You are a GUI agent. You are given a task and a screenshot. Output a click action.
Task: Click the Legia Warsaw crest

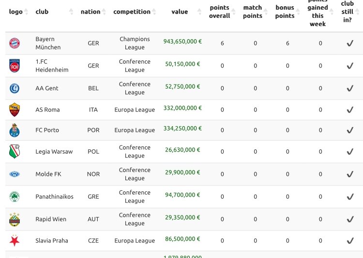[x=14, y=152]
